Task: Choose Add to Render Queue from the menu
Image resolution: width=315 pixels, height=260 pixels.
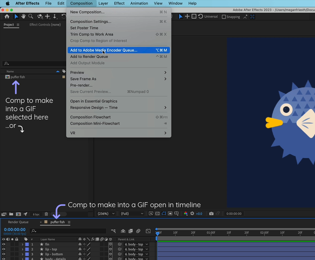Action: 89,57
